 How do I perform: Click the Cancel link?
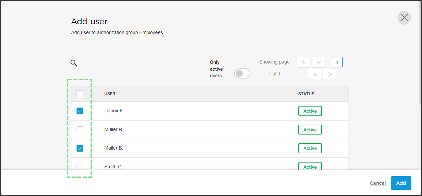coord(378,183)
